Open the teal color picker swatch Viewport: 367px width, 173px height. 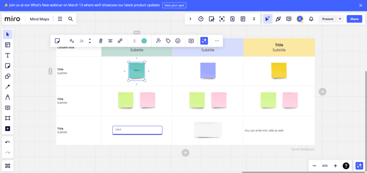pyautogui.click(x=144, y=41)
